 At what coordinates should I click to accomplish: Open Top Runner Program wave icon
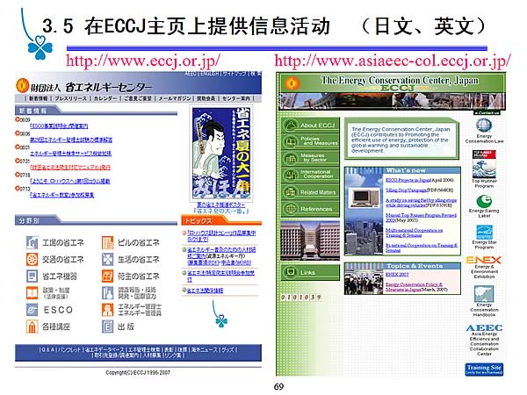coord(484,164)
